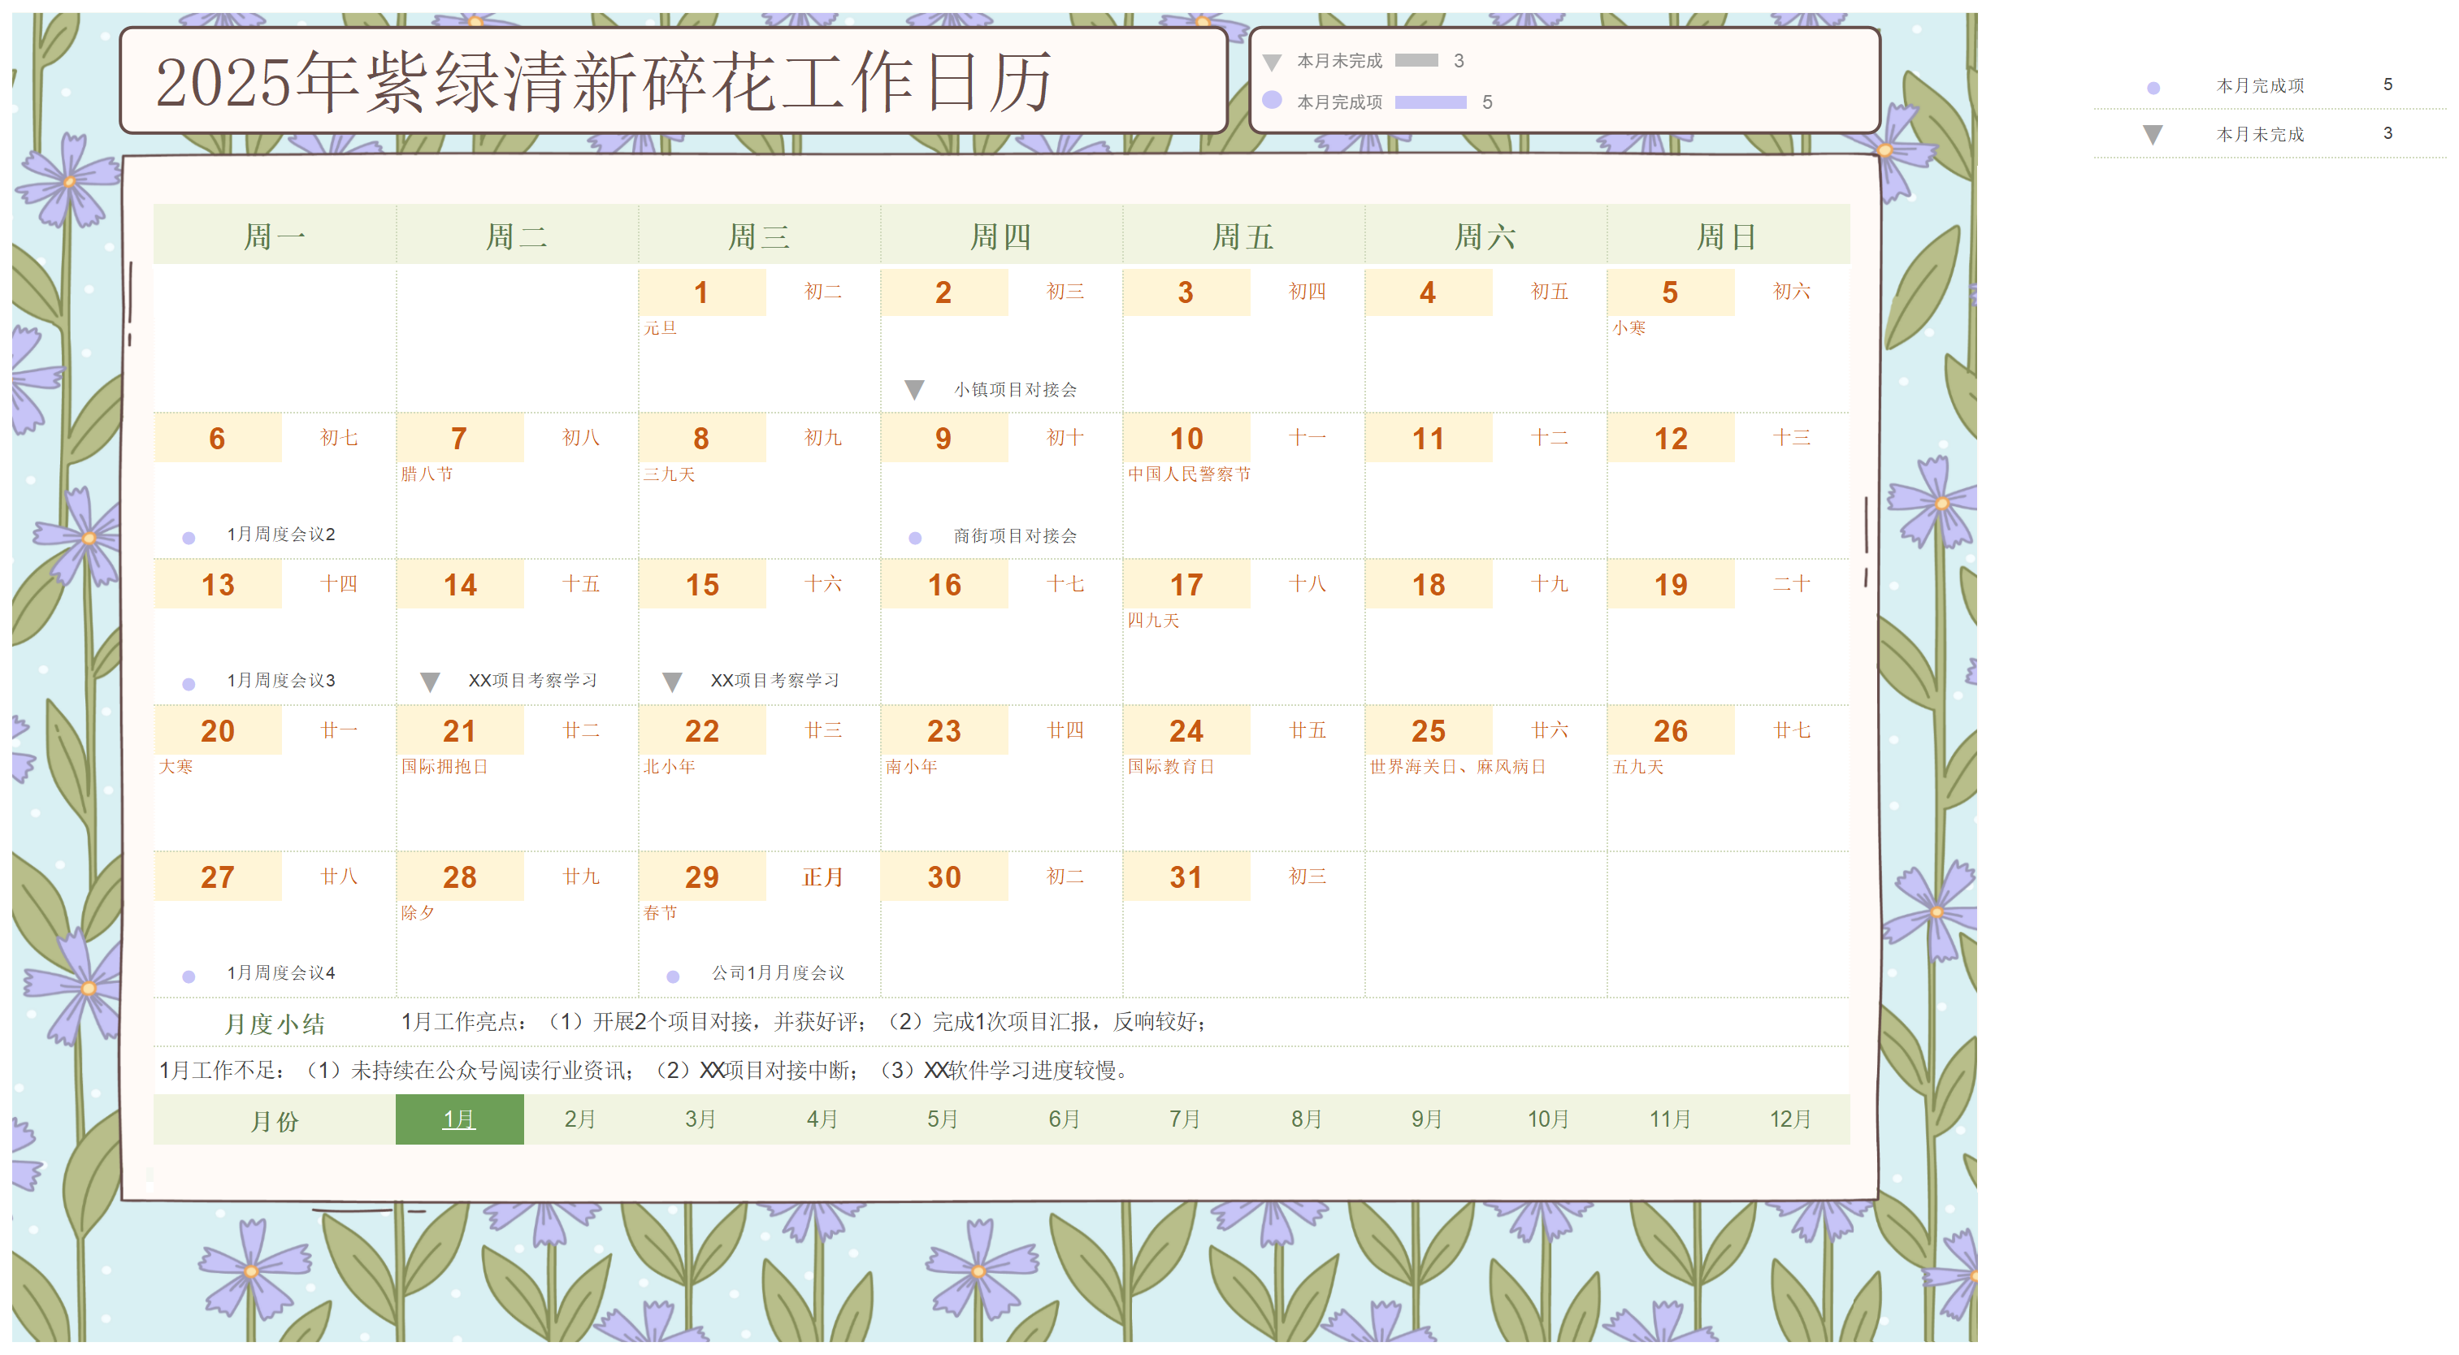Screen dimensions: 2459x1355
Task: Click the 除夕 label under day 28
Action: point(417,912)
